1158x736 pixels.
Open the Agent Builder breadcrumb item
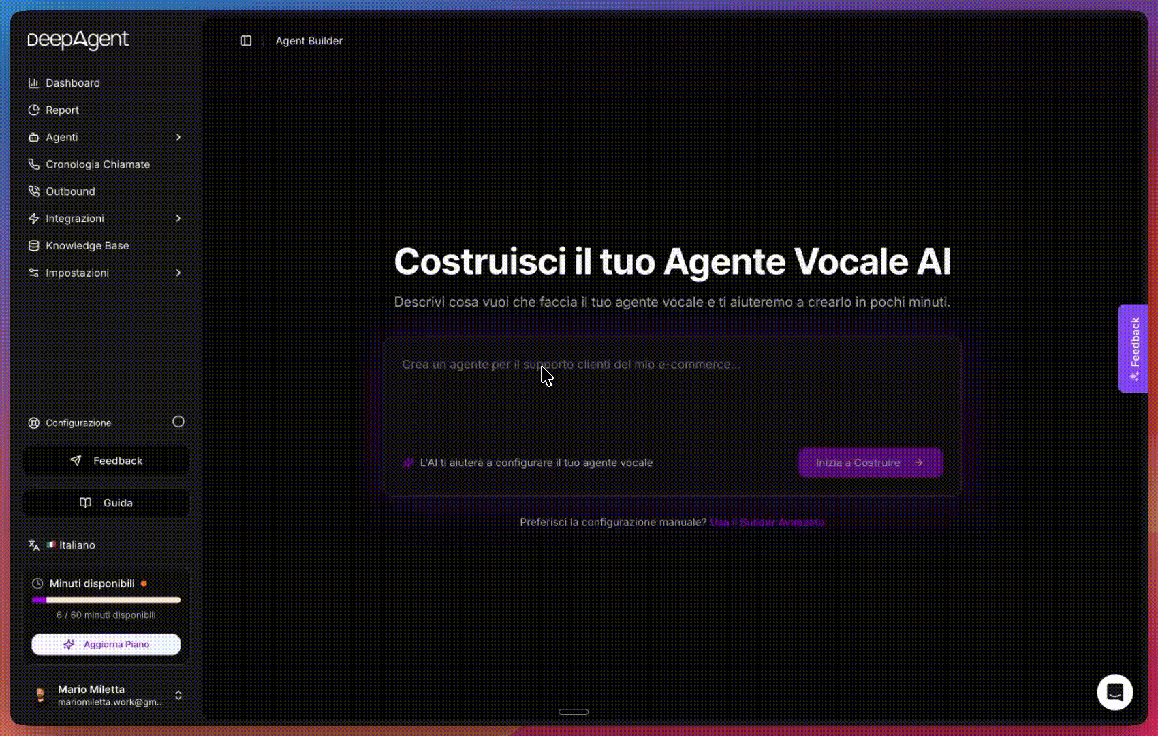(308, 41)
